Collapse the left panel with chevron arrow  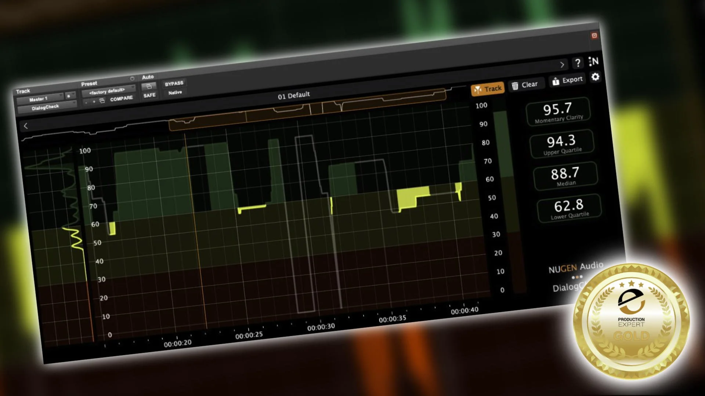pos(26,126)
